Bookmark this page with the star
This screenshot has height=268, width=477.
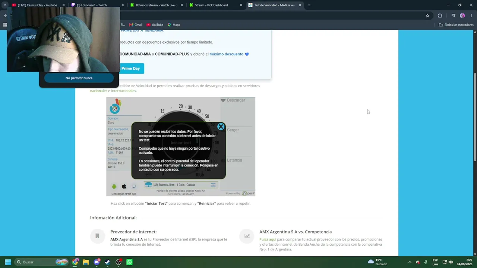point(427,16)
